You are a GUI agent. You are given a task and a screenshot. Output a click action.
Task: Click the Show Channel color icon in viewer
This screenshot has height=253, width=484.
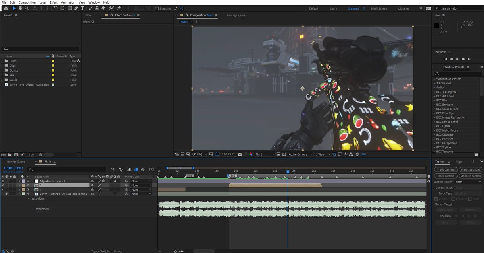(251, 154)
